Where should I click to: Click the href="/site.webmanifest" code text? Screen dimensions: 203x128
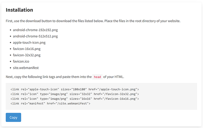tap(68, 103)
